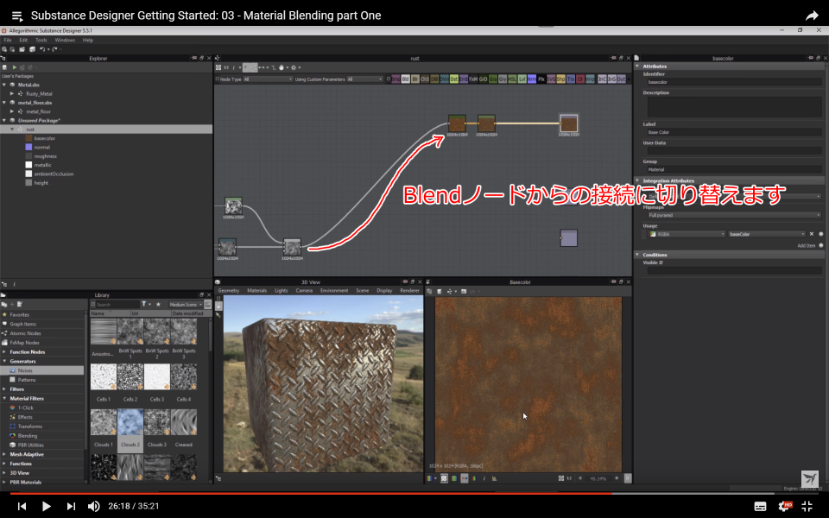Open the baseColor usage dropdown
829x518 pixels.
click(x=767, y=234)
